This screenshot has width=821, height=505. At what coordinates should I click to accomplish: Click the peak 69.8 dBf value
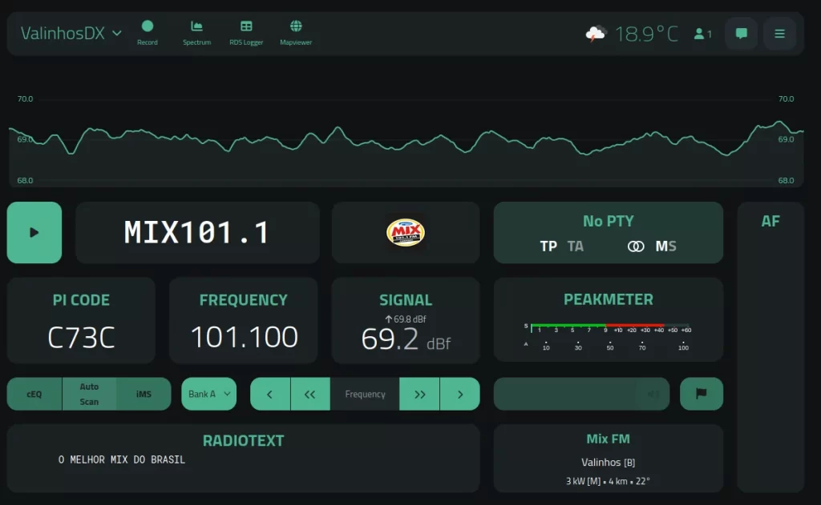pyautogui.click(x=406, y=319)
